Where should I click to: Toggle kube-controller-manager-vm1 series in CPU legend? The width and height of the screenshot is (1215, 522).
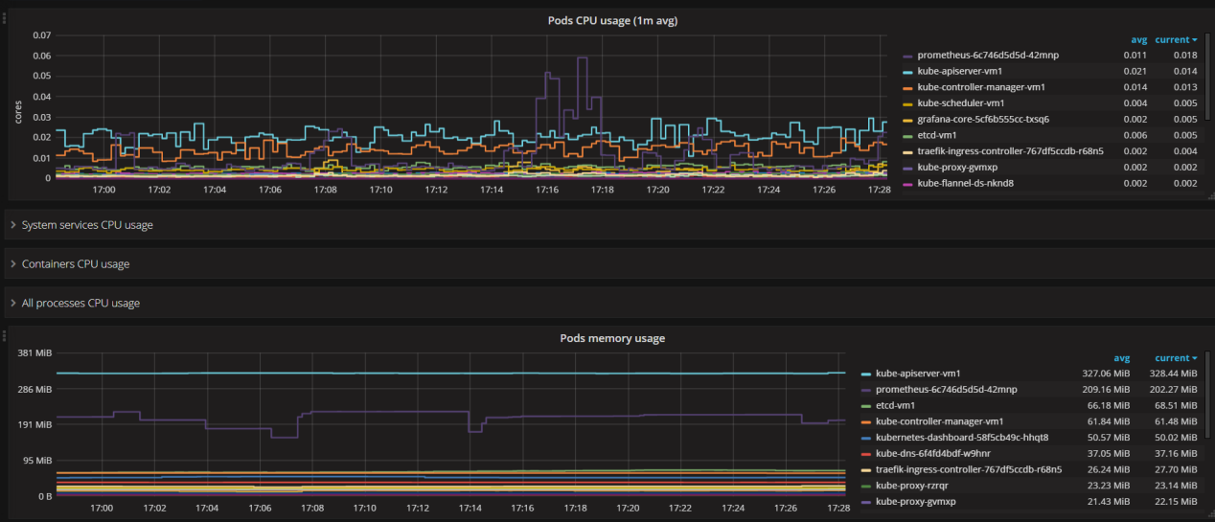click(x=981, y=87)
